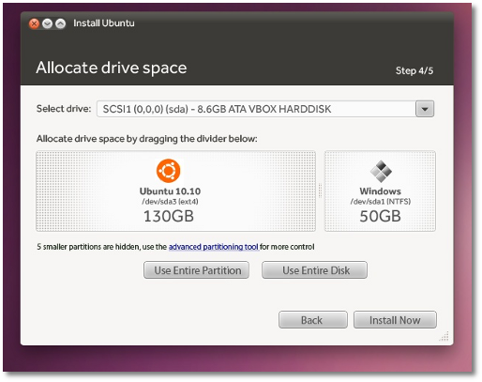Click the orange Ubuntu logo icon
Viewport: 482px width, 382px height.
(168, 171)
